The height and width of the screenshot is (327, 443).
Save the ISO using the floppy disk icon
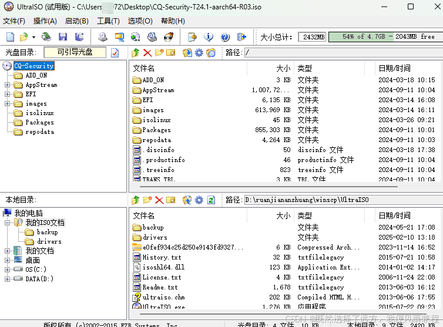tap(63, 37)
